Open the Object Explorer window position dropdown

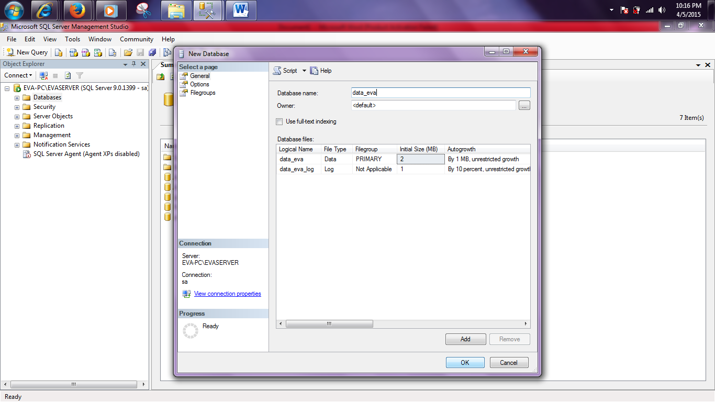coord(125,64)
